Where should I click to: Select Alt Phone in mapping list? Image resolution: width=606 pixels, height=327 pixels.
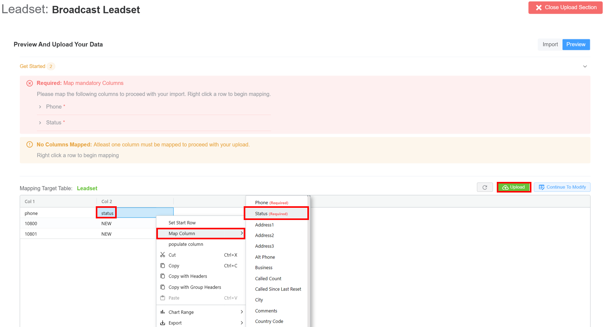coord(265,257)
